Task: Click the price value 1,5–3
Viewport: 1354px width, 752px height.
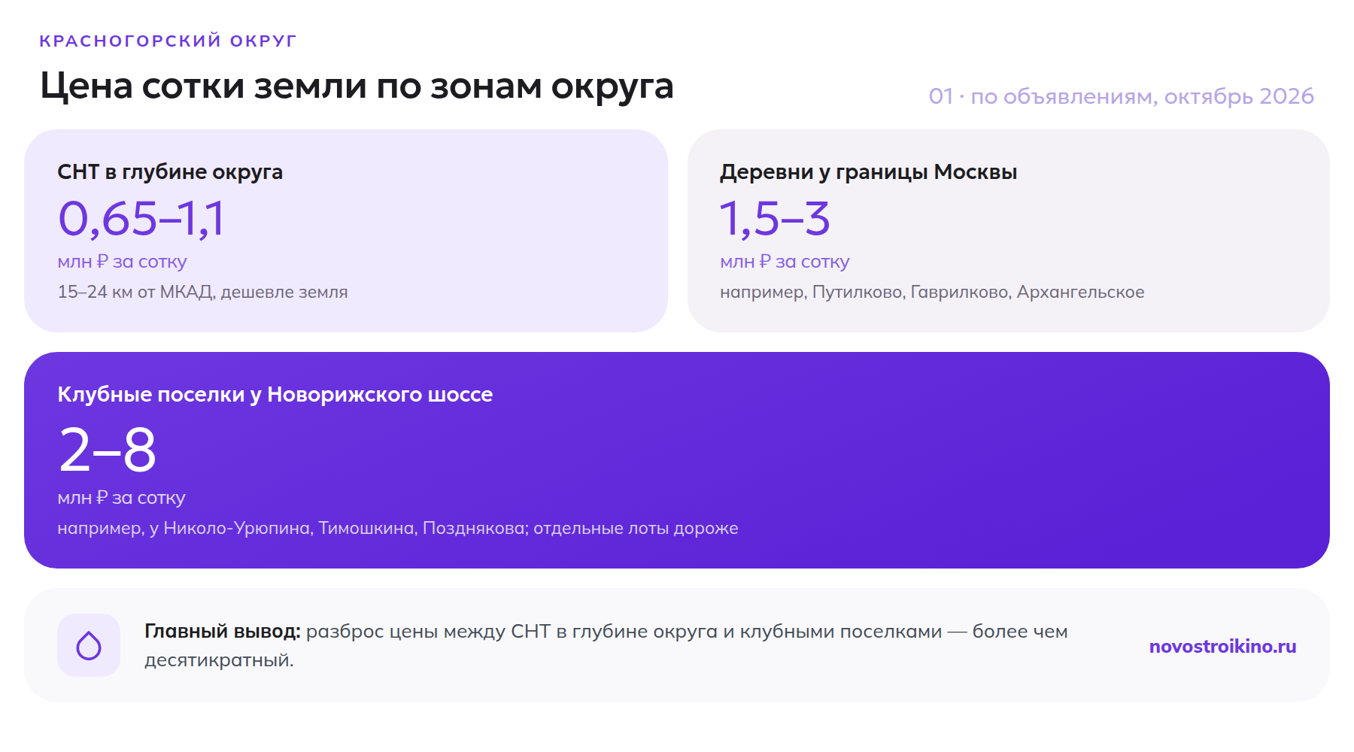Action: (775, 219)
